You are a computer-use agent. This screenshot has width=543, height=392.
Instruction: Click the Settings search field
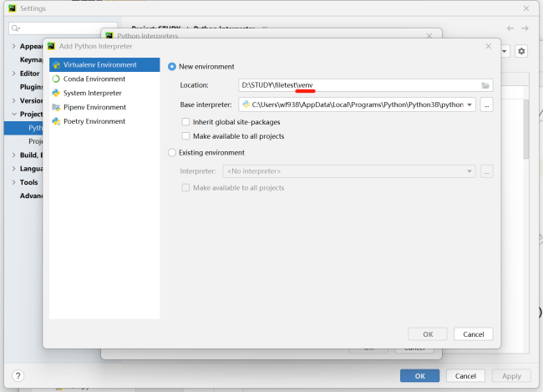click(x=63, y=28)
